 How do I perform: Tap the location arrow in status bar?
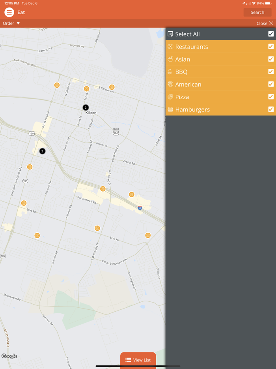tap(244, 3)
